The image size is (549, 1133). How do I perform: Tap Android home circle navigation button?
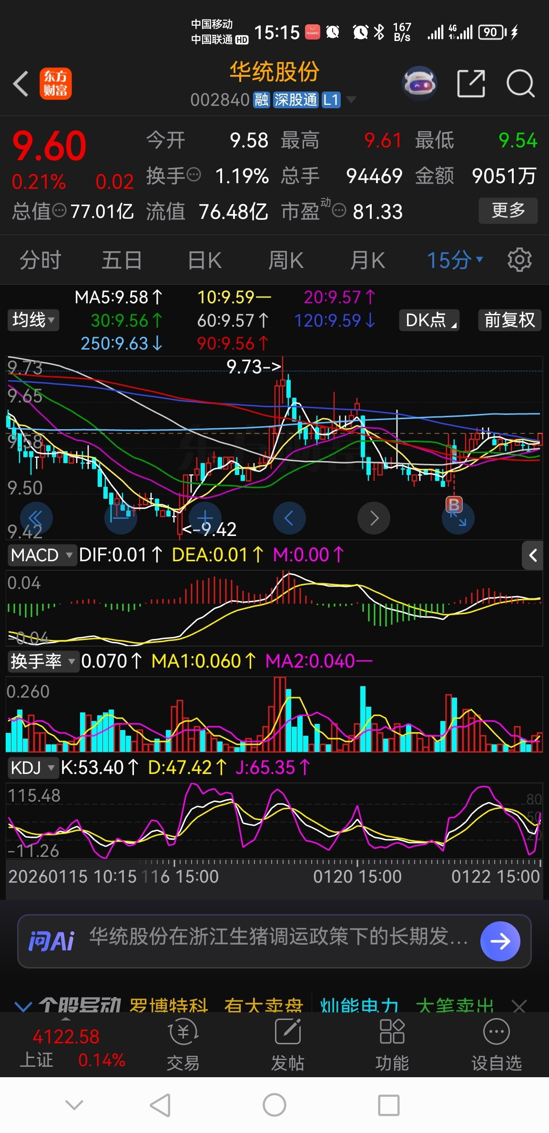point(274,1105)
